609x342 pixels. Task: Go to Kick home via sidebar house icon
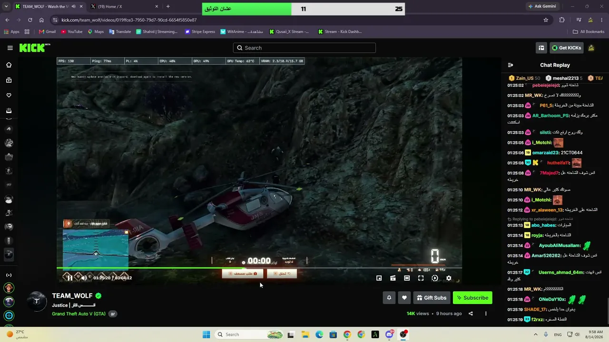tap(9, 65)
